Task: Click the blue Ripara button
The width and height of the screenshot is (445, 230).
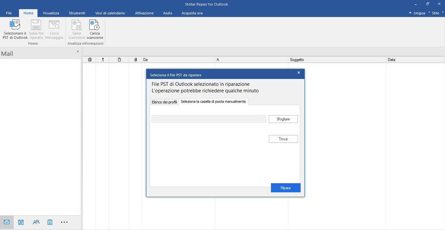Action: (285, 188)
